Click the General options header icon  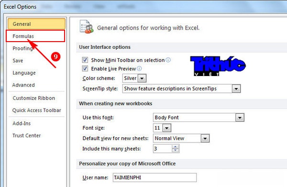click(86, 27)
